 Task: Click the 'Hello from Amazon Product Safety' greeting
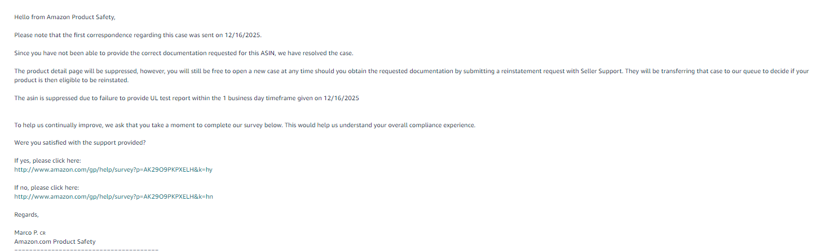coord(64,17)
